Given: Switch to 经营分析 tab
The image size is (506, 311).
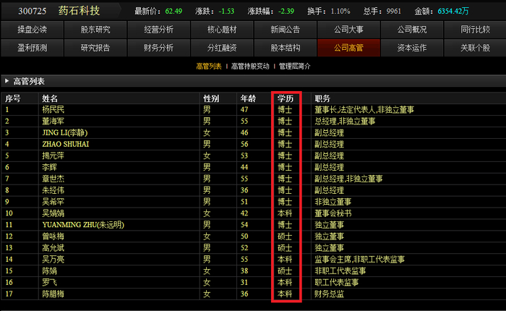Looking at the screenshot, I should point(159,30).
